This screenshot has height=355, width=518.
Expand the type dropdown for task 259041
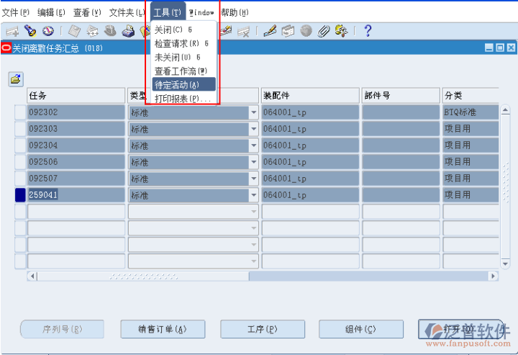coord(253,195)
